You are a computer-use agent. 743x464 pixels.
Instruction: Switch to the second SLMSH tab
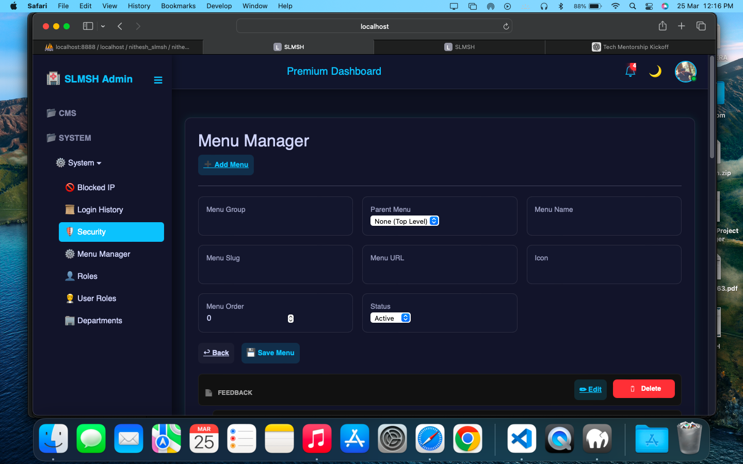[x=459, y=47]
